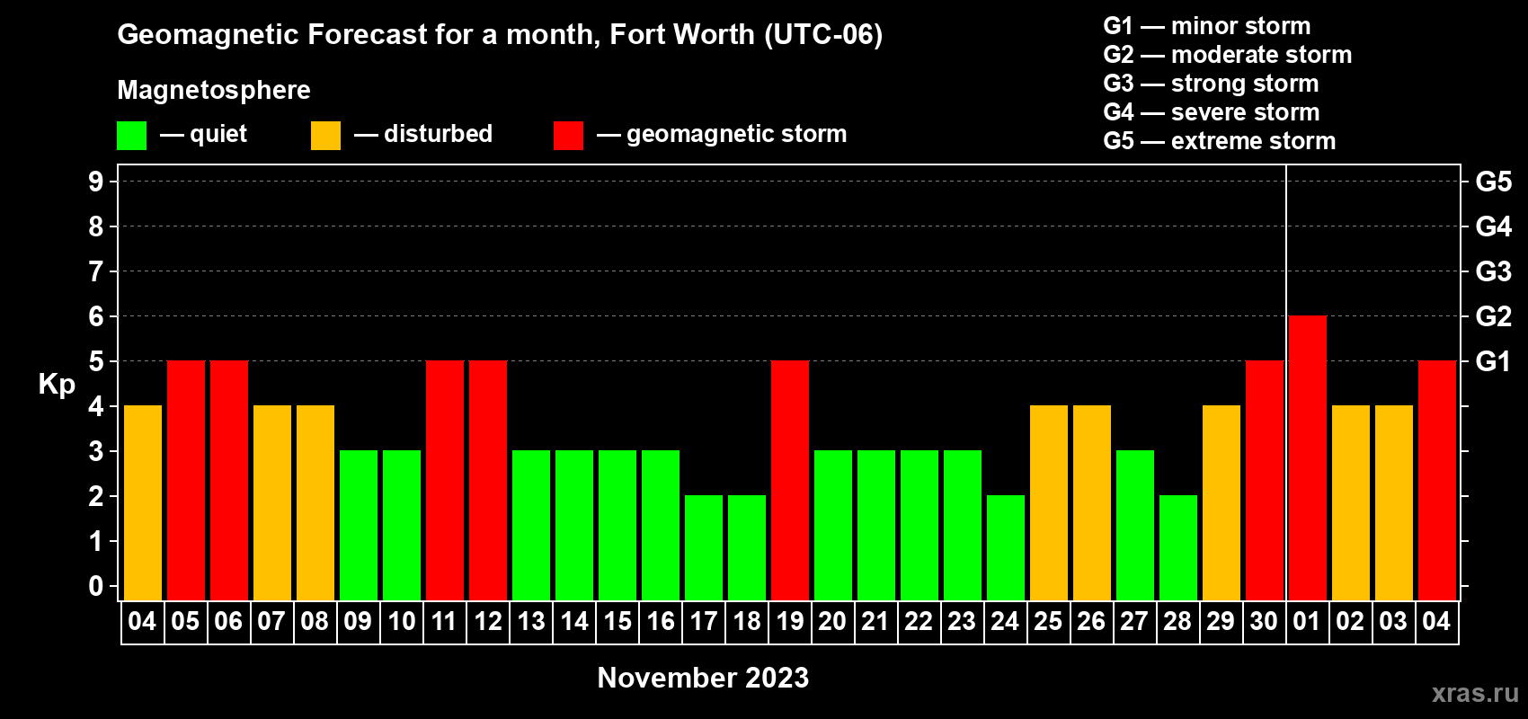1528x719 pixels.
Task: Click the orange bar for November 04
Action: tap(143, 503)
